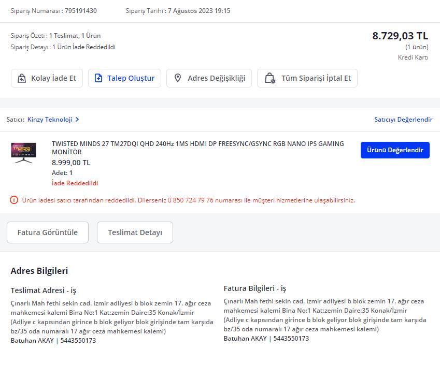Open the TWISTED MINDS monitor thumbnail image

tap(23, 153)
